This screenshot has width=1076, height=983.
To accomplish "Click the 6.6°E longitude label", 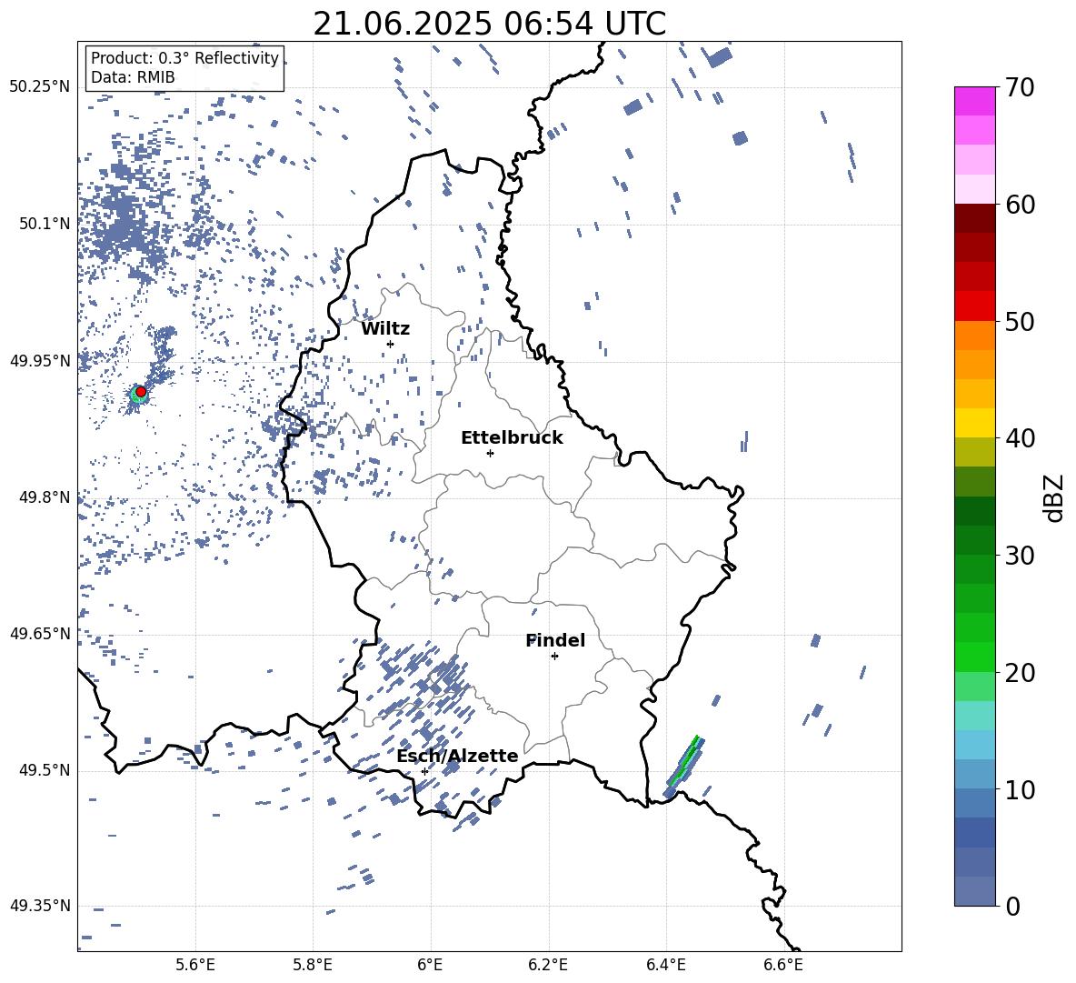I will [783, 965].
